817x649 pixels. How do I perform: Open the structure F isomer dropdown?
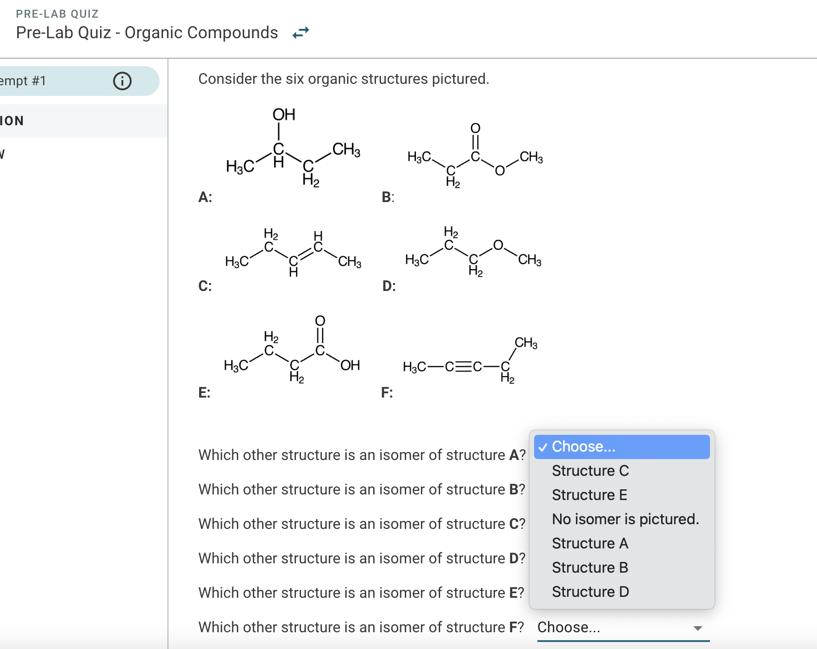[x=623, y=628]
